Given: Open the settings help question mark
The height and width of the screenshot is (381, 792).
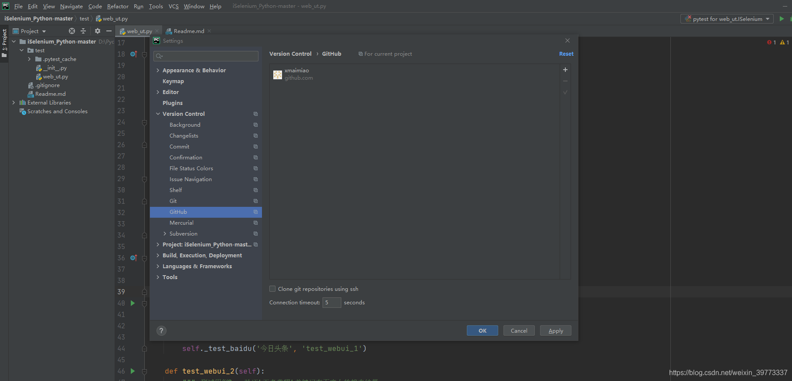Looking at the screenshot, I should pyautogui.click(x=161, y=330).
